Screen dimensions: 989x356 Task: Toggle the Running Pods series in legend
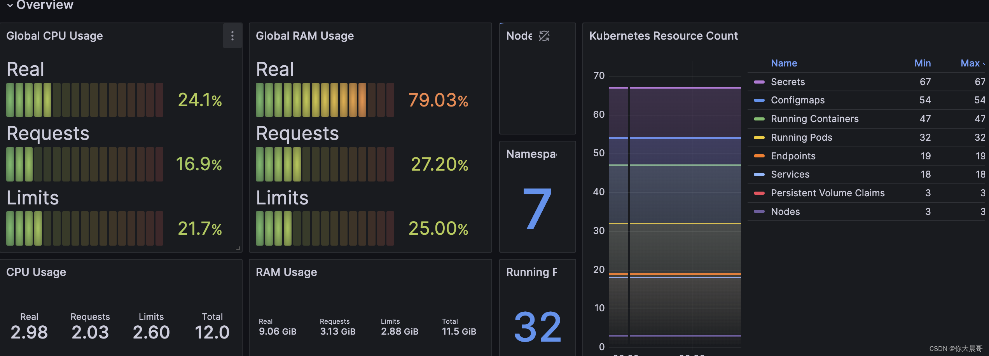pyautogui.click(x=801, y=137)
